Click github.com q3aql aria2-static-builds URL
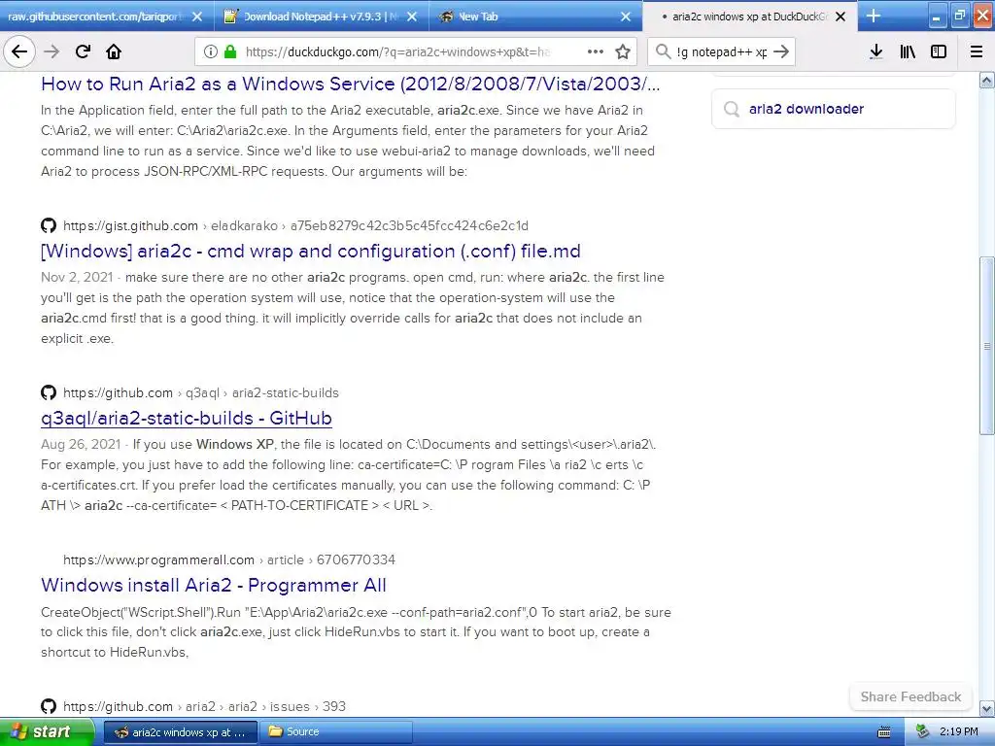The width and height of the screenshot is (995, 746). [x=200, y=392]
